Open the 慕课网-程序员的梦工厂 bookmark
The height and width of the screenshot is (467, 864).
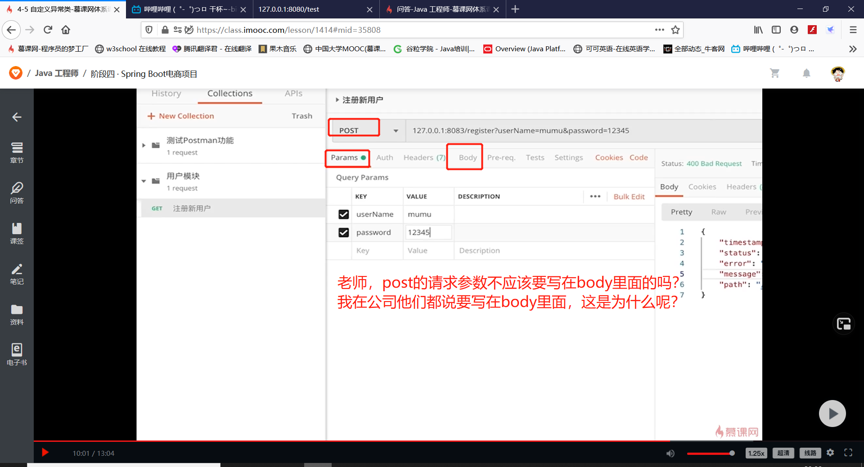click(48, 49)
